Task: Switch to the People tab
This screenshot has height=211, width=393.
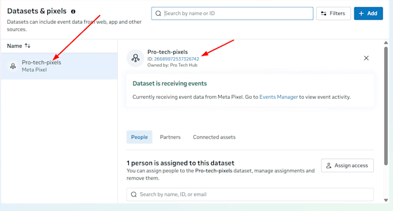Action: (x=139, y=137)
